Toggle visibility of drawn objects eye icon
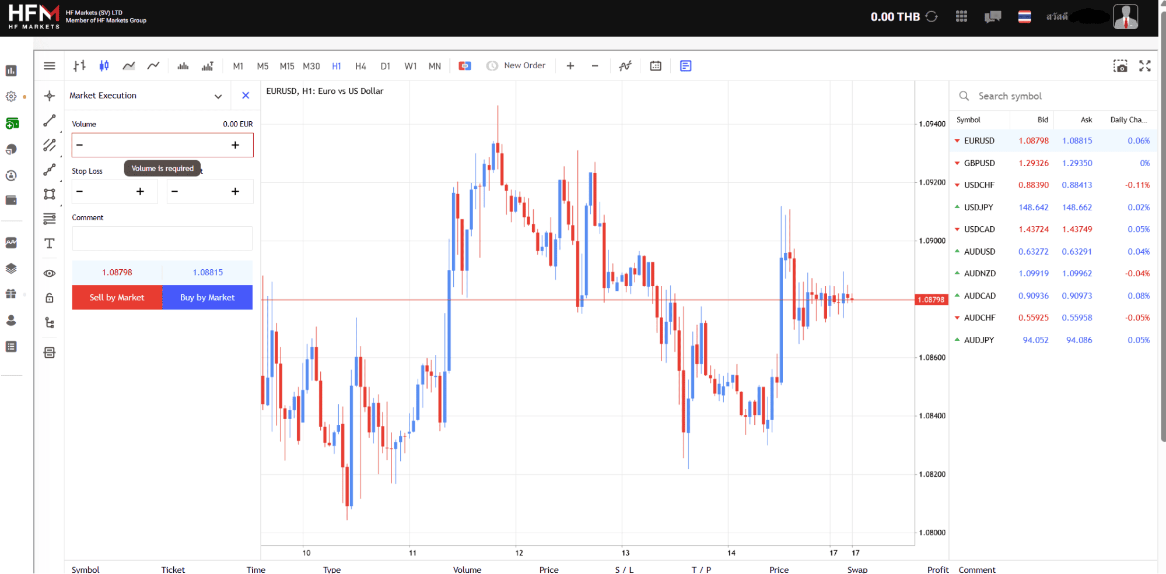1166x574 pixels. pyautogui.click(x=50, y=273)
